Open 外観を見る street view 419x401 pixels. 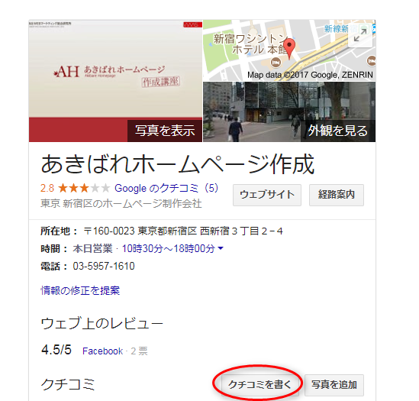coord(338,131)
